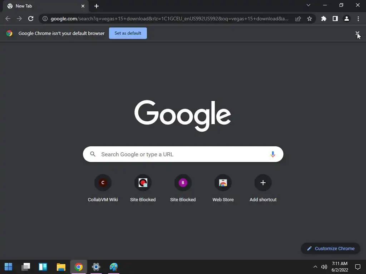
Task: Open the Chrome three-dot menu
Action: (x=358, y=19)
